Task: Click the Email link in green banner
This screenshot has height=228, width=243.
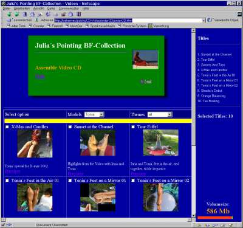Action: point(148,81)
